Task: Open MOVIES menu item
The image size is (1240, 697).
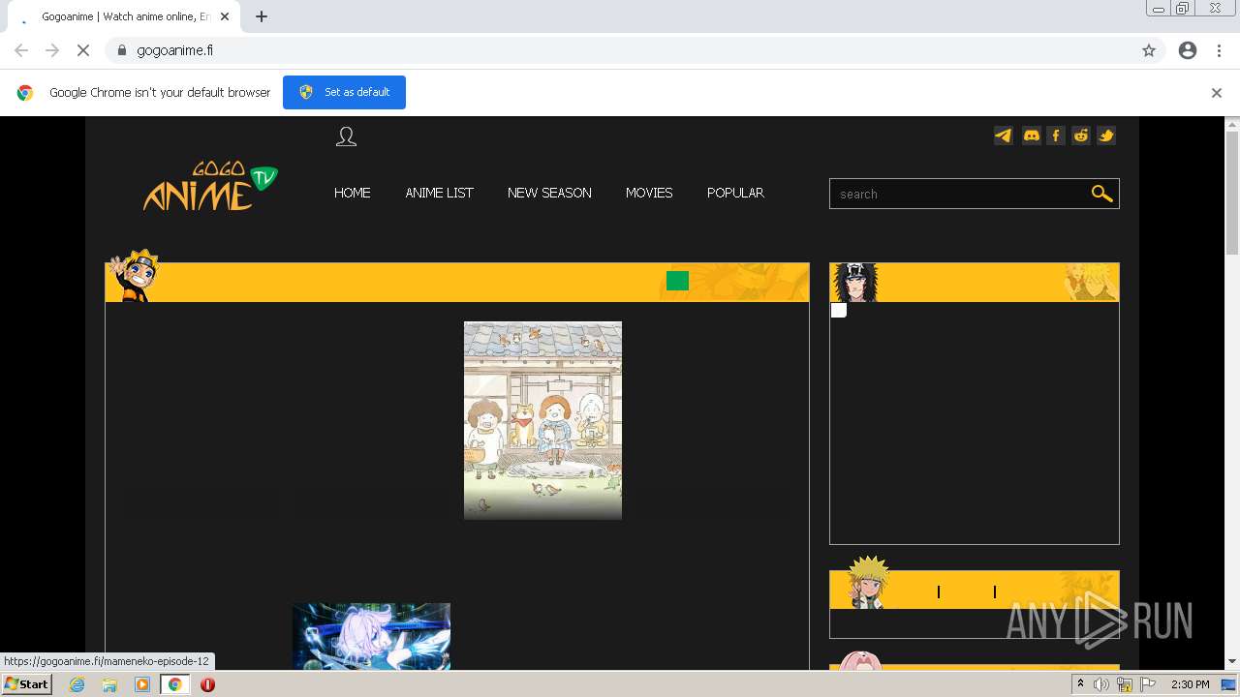Action: [649, 193]
